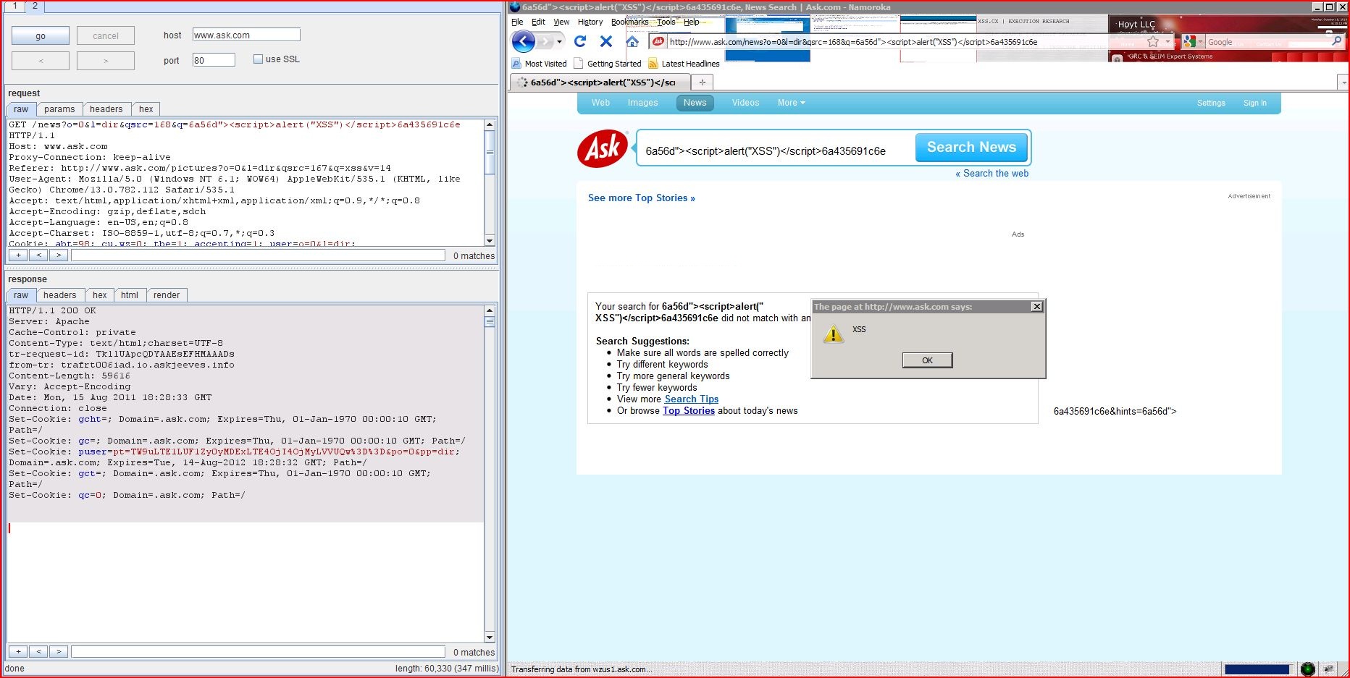Click the request search text field
Image resolution: width=1350 pixels, height=678 pixels.
(258, 255)
